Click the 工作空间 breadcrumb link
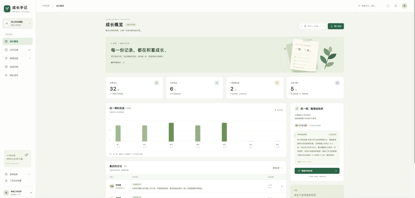 click(46, 6)
